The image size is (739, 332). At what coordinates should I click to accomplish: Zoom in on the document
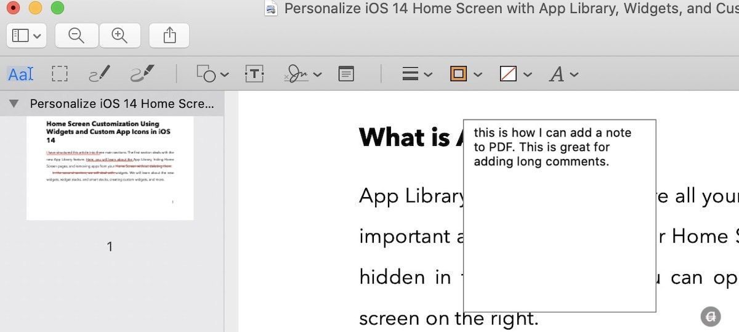[x=119, y=36]
